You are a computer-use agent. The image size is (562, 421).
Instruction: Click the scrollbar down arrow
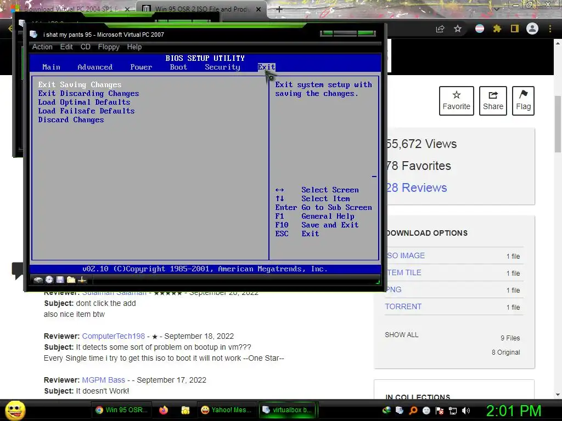coord(558,395)
